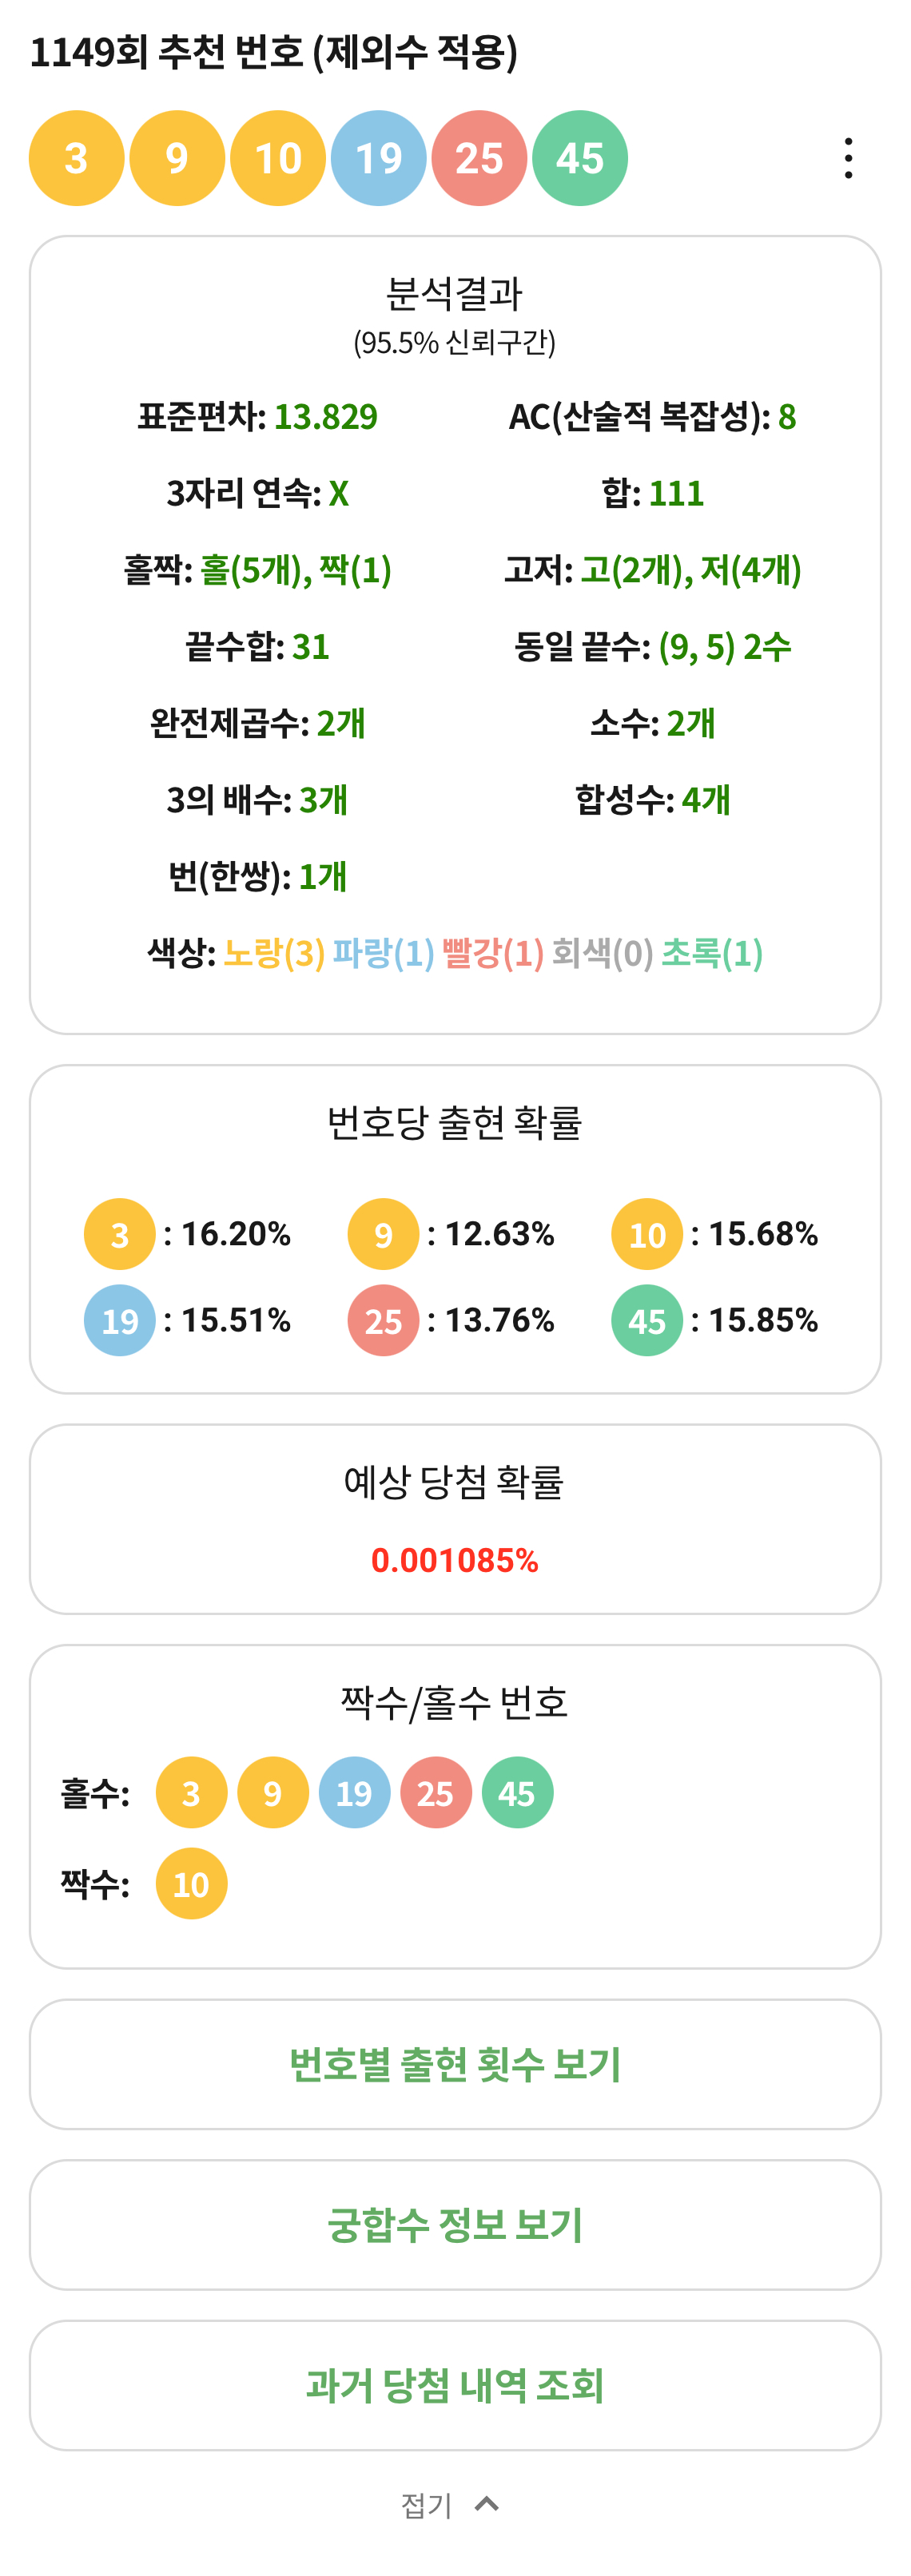Screen dimensions: 911x2576
Task: Tap the green ball 45 in header
Action: pos(580,158)
